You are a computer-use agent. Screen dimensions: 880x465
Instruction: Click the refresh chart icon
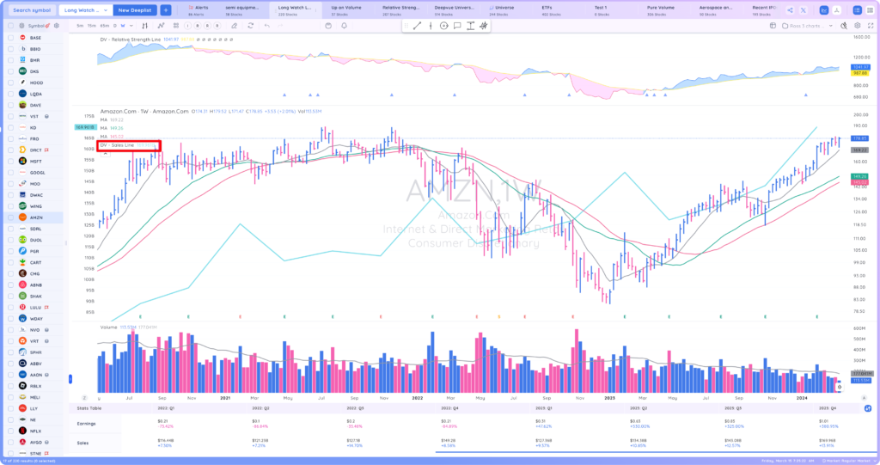coord(250,26)
